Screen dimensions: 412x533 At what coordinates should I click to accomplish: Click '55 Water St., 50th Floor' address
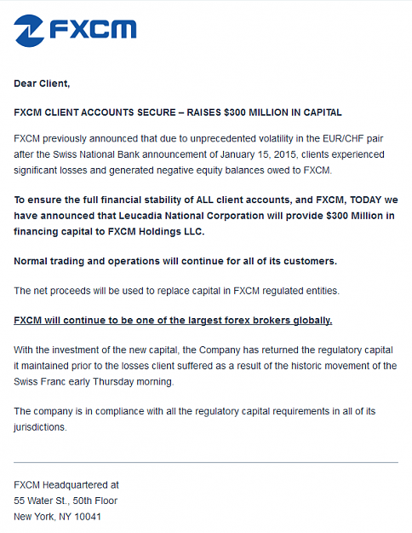66,501
